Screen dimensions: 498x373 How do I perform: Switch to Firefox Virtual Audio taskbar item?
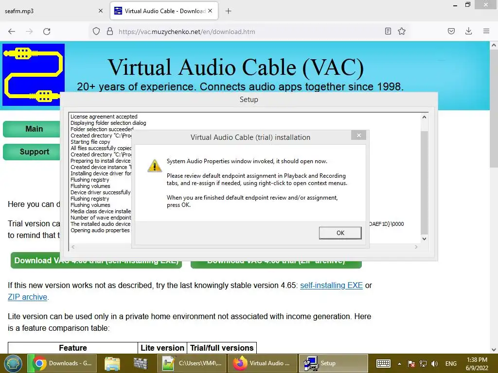click(262, 363)
